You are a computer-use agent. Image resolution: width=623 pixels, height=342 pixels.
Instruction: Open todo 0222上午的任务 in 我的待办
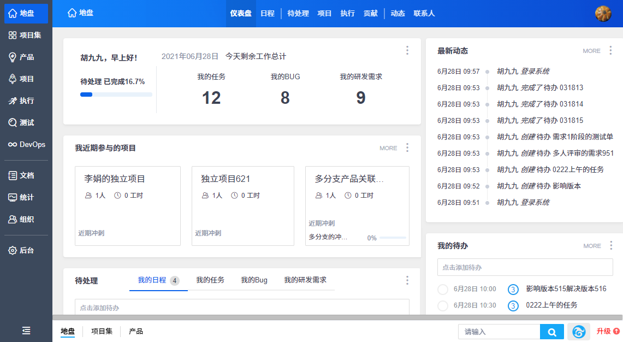(x=551, y=305)
